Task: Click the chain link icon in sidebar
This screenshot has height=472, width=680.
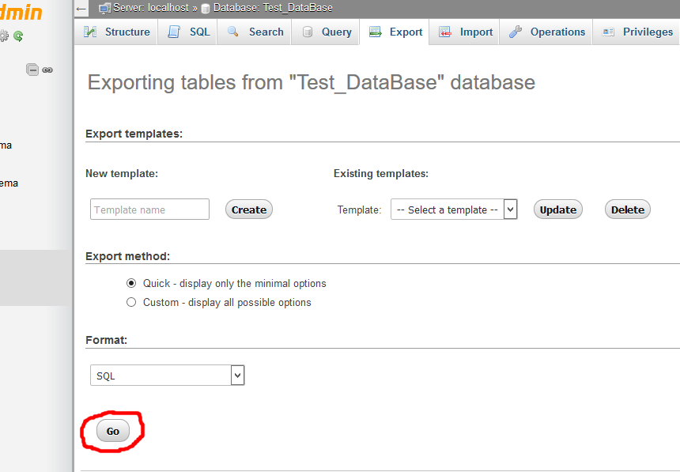Action: pos(47,70)
